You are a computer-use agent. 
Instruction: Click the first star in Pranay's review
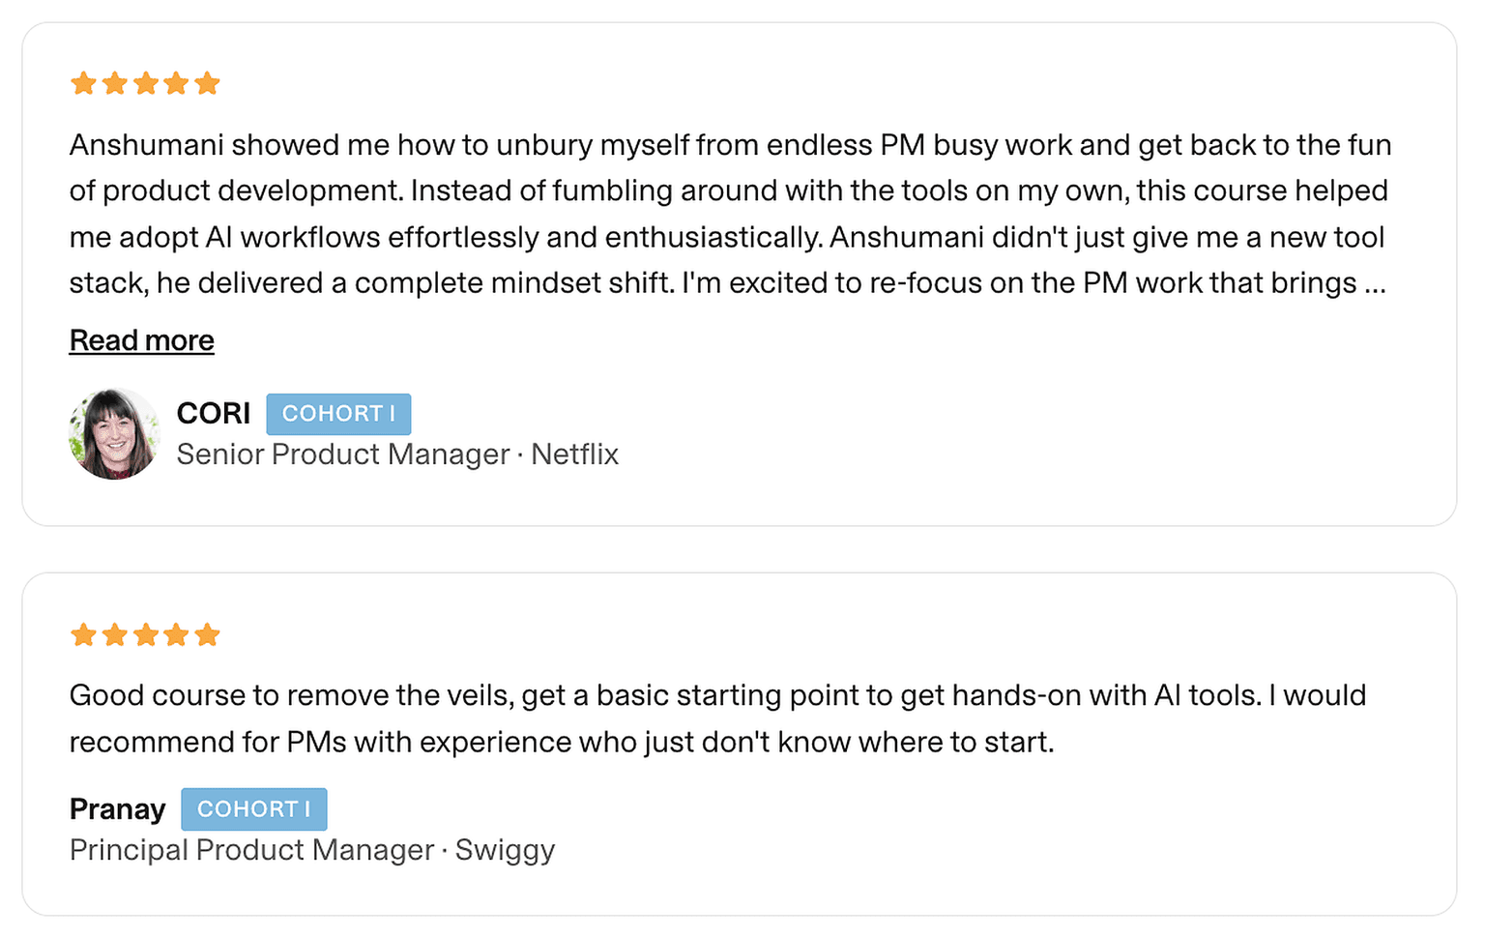click(x=84, y=635)
